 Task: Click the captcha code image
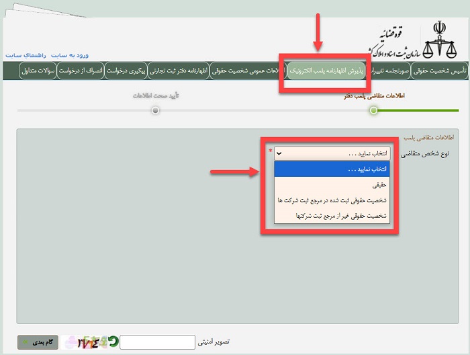pyautogui.click(x=87, y=342)
